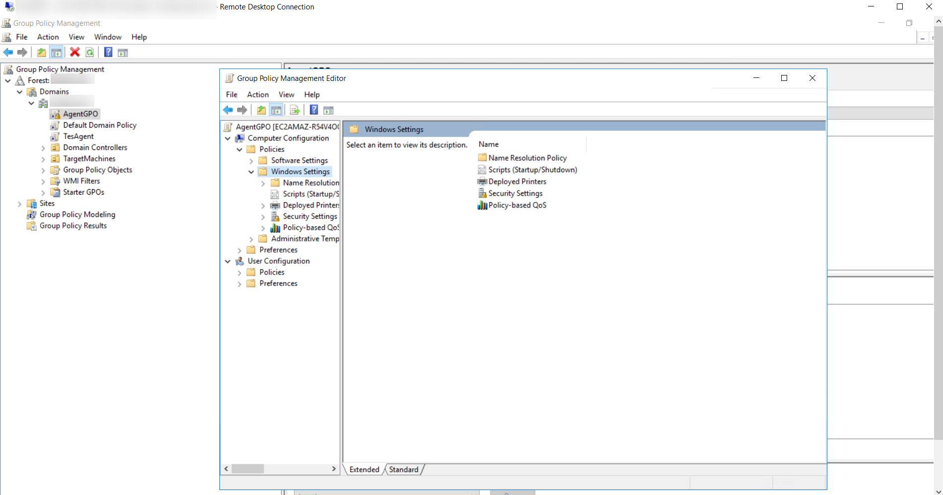Select the TesAgent GPO icon
Screen dimensions: 943x495
55,137
